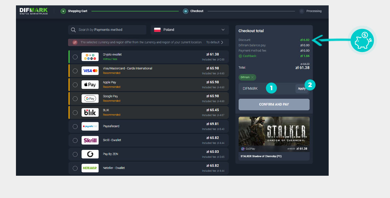Open the Poland region dropdown
Viewport: 390px width, 198px height.
(189, 30)
